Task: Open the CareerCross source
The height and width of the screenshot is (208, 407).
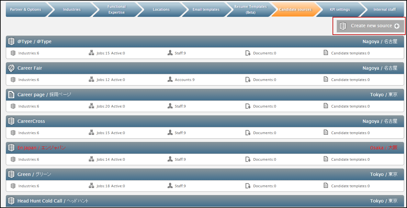Action: [205, 121]
